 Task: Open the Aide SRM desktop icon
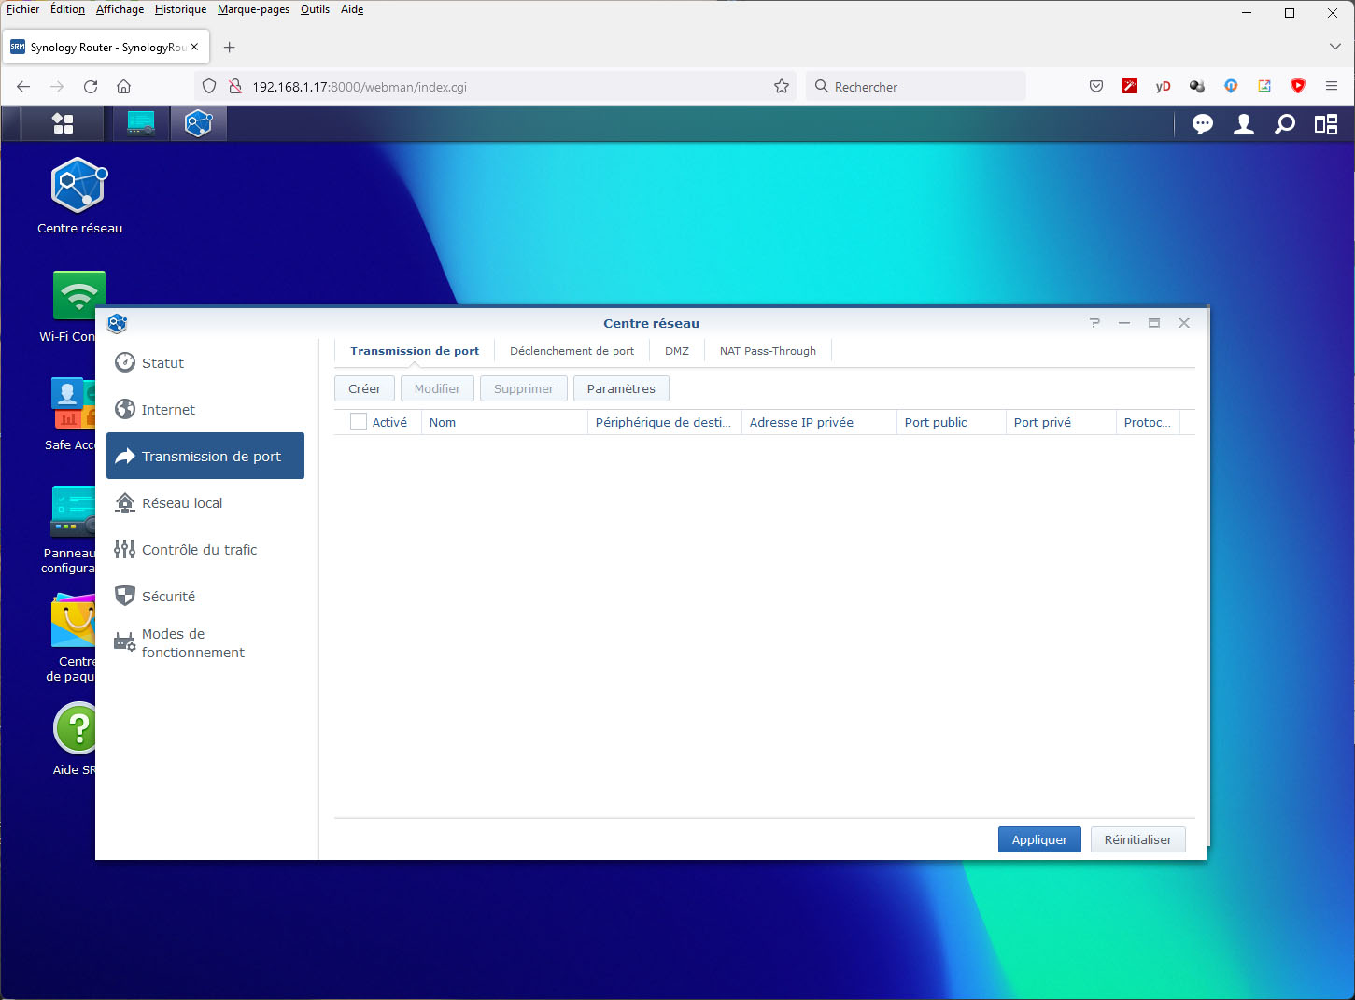click(75, 730)
